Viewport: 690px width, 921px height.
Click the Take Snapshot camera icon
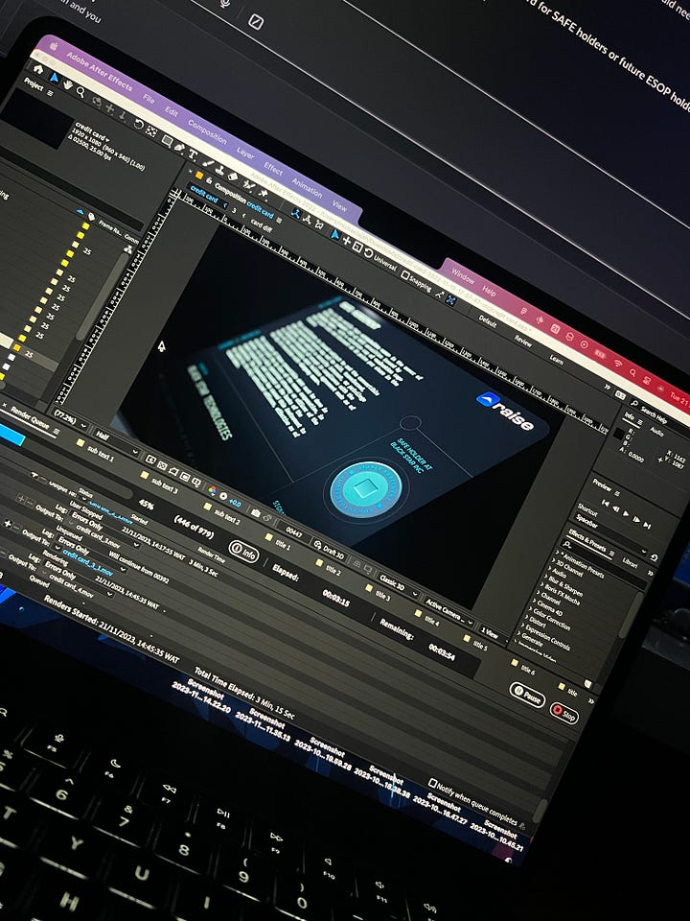[x=256, y=512]
